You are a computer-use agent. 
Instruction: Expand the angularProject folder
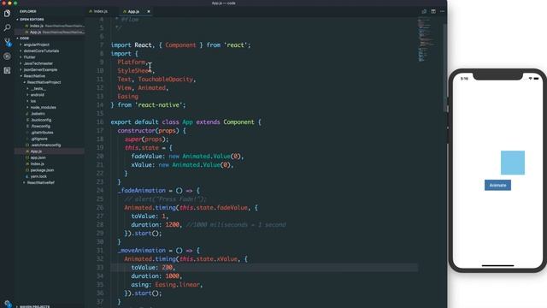[x=36, y=44]
